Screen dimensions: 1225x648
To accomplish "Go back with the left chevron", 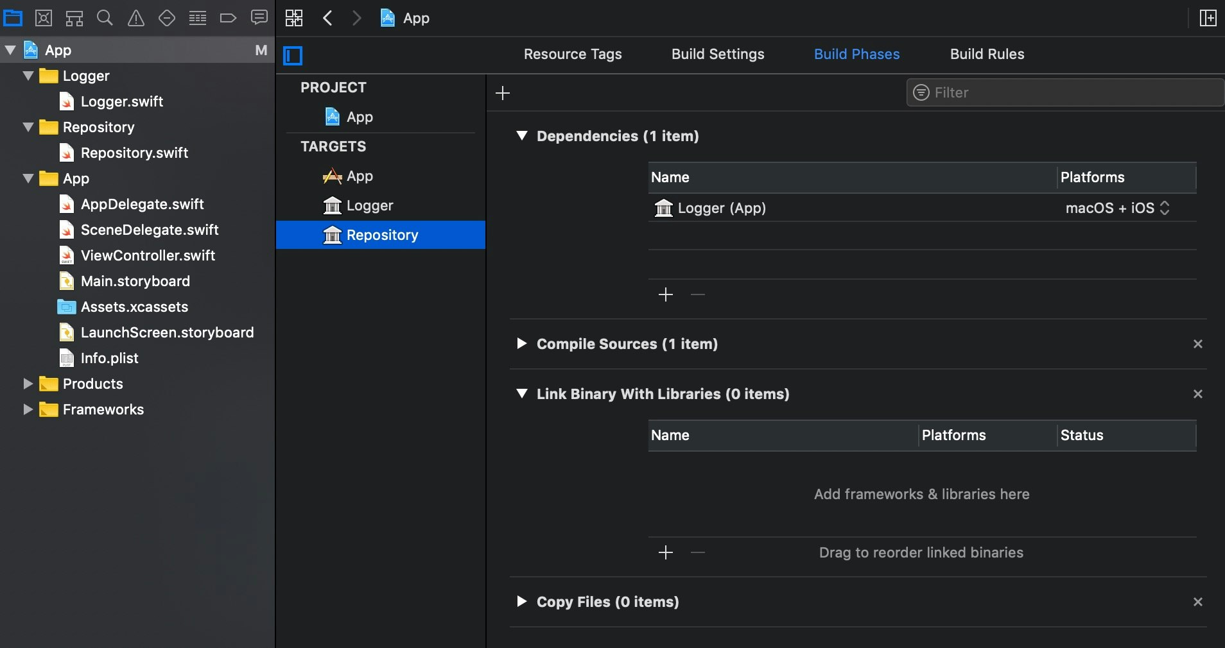I will pyautogui.click(x=327, y=18).
